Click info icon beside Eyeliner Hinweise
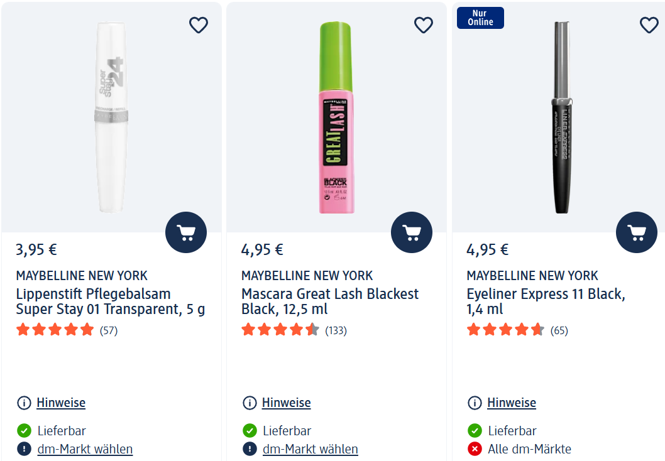 coord(475,403)
